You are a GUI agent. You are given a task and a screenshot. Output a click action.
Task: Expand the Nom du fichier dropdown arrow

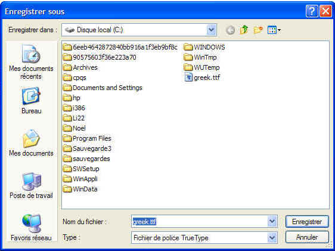point(272,221)
